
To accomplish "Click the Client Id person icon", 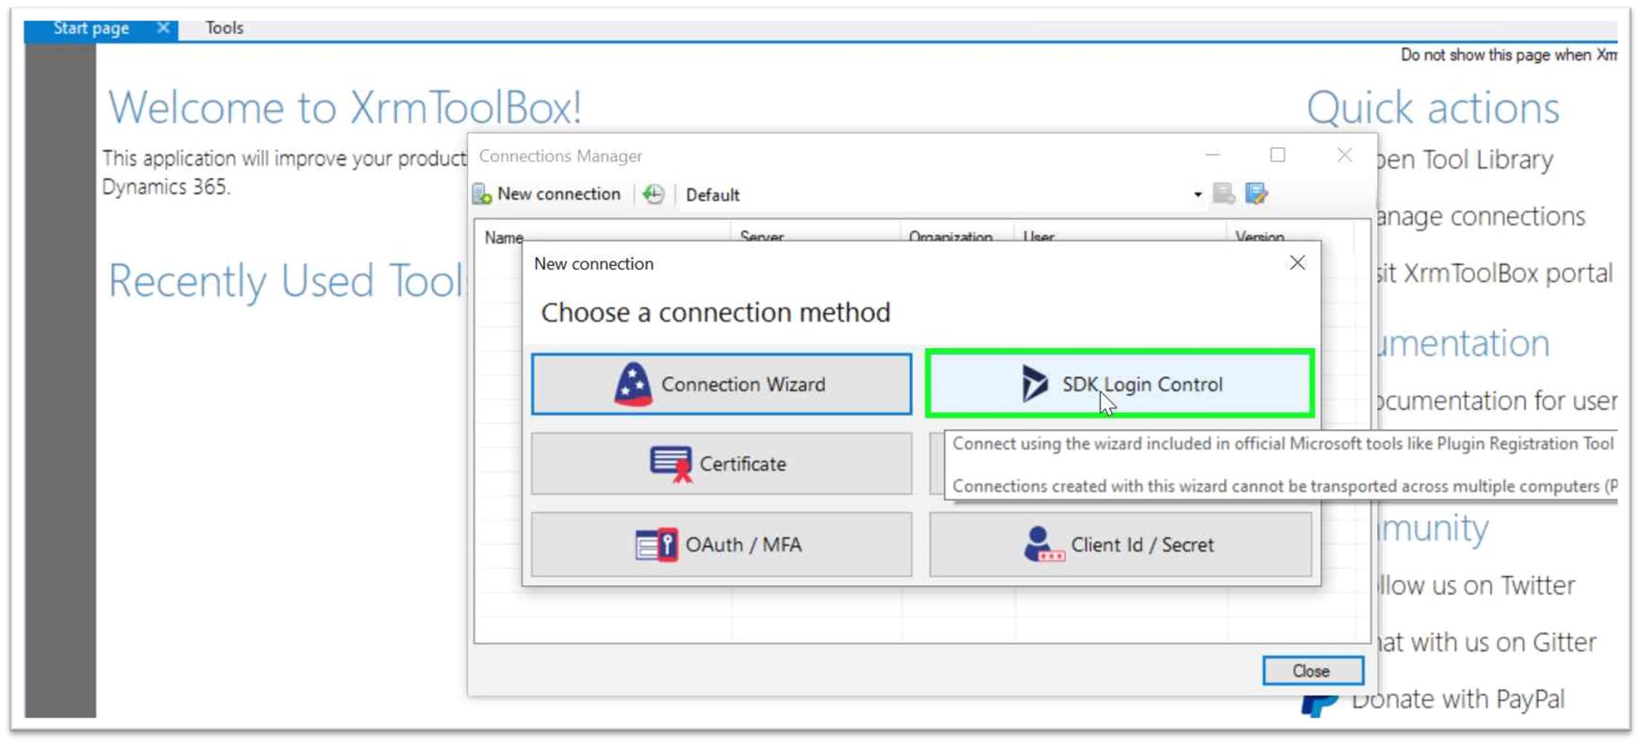I will [x=1043, y=544].
